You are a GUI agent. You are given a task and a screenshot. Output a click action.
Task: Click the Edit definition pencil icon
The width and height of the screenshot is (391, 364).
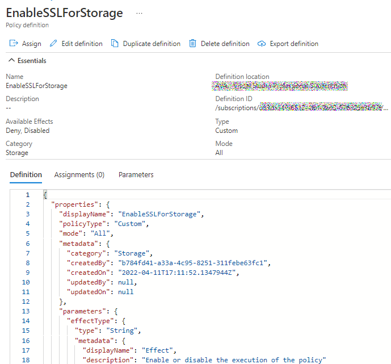coord(54,44)
